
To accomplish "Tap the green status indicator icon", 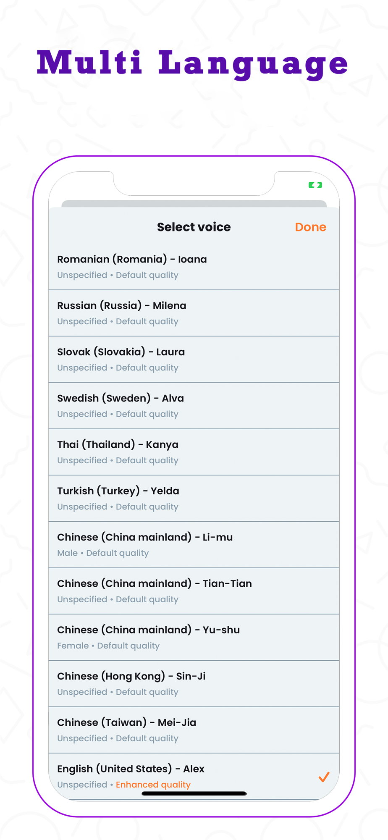I will (x=315, y=185).
